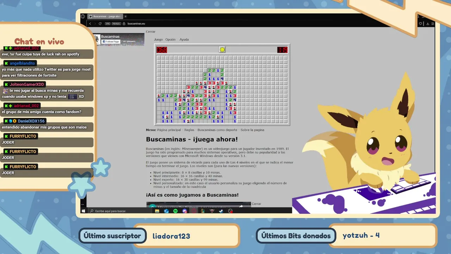
Task: Click the video share arrow icon
Action: click(x=241, y=206)
